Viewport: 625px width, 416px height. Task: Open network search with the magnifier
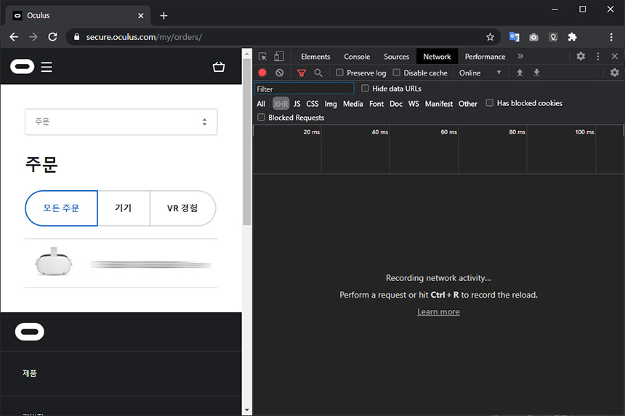click(x=318, y=73)
